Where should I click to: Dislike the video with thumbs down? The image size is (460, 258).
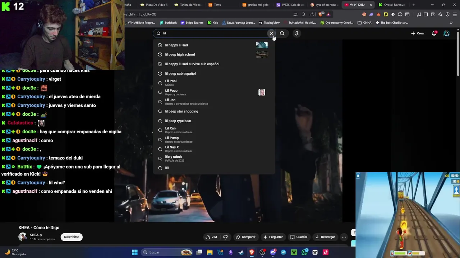click(225, 237)
